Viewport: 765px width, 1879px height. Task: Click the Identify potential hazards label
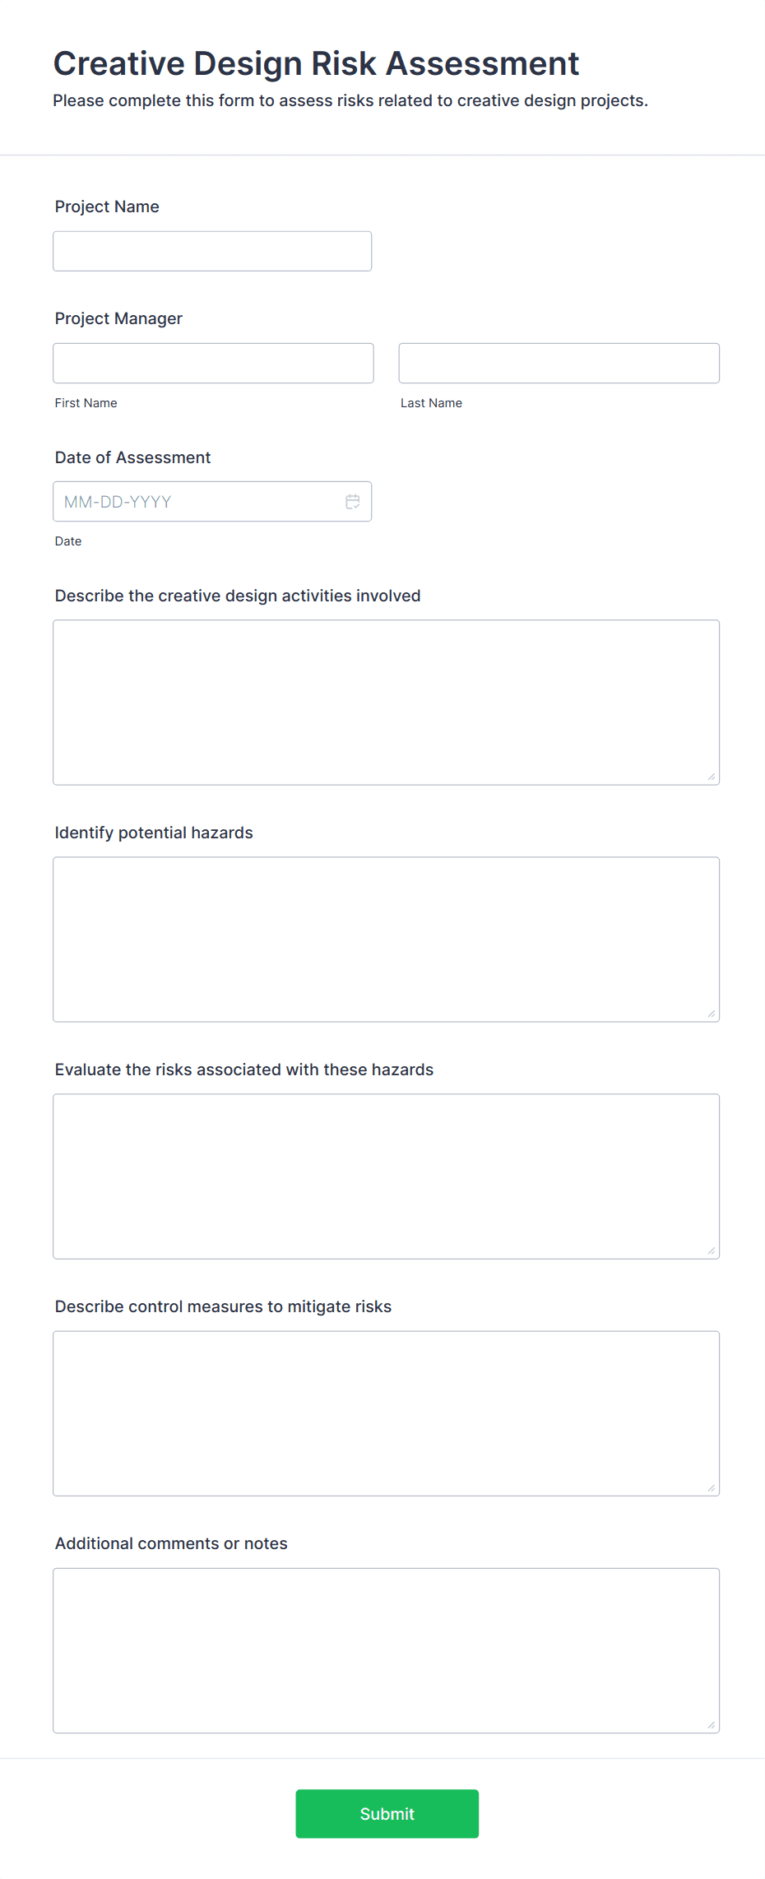point(154,833)
